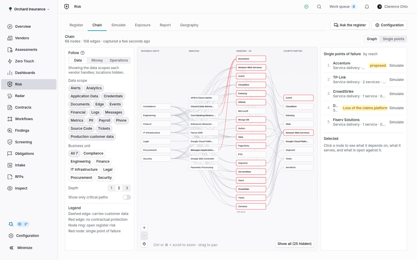Viewport: 417px width, 260px height.
Task: Select the Accenture vendor node
Action: tap(251, 59)
